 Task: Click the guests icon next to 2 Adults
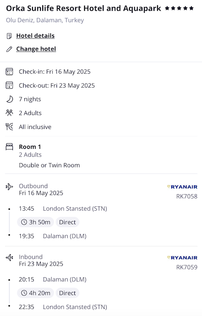click(x=9, y=112)
